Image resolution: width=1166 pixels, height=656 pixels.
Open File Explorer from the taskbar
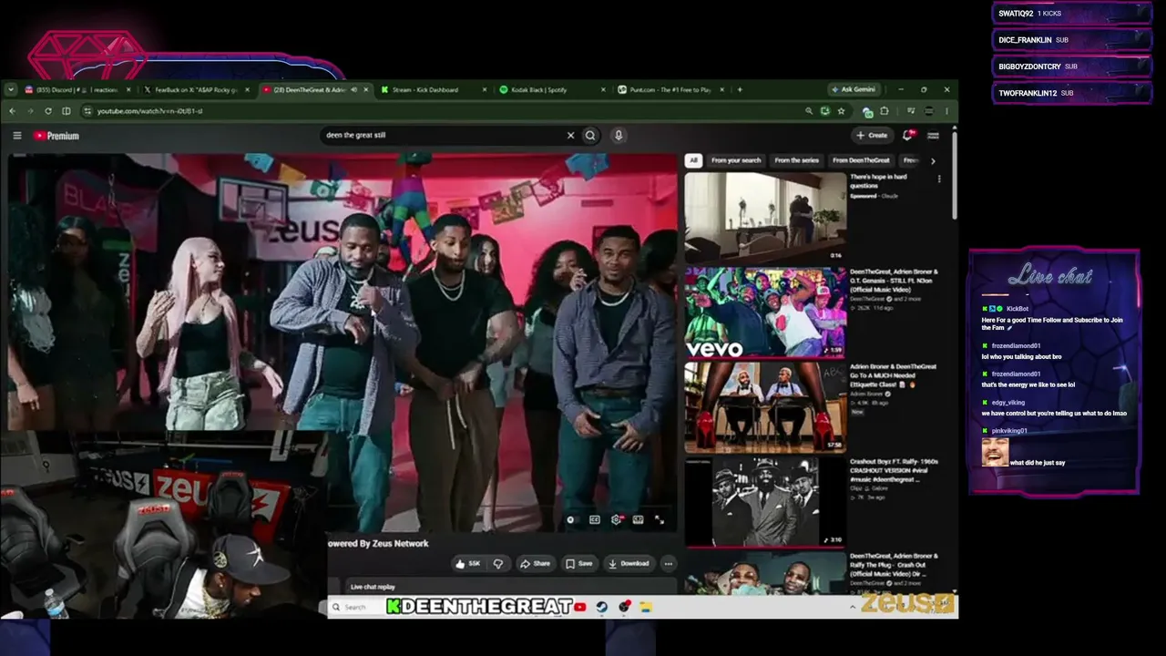click(645, 607)
